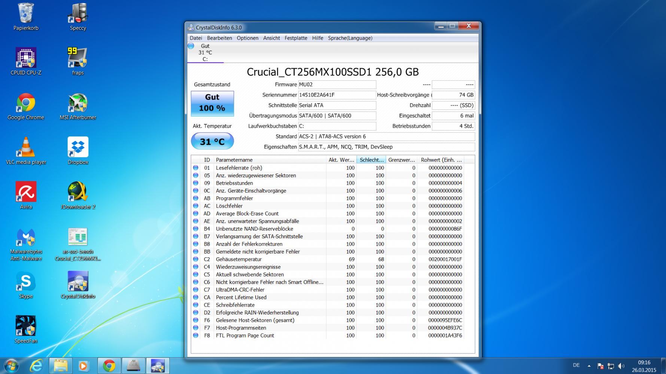This screenshot has width=666, height=374.
Task: Select the Malwarebytes Anti-Malware desktop icon
Action: 26,244
